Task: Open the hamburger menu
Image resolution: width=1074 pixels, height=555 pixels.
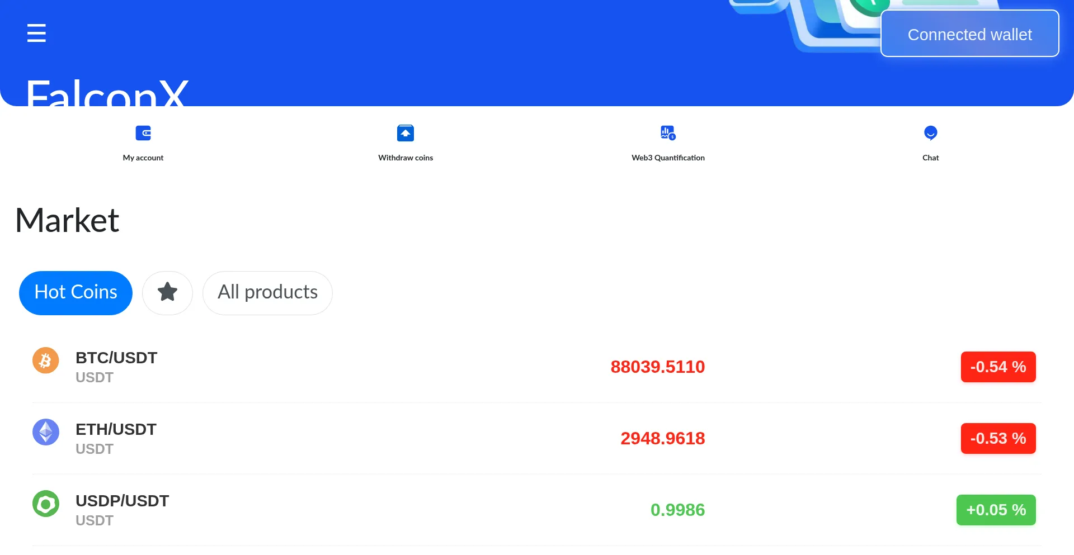Action: pyautogui.click(x=36, y=33)
